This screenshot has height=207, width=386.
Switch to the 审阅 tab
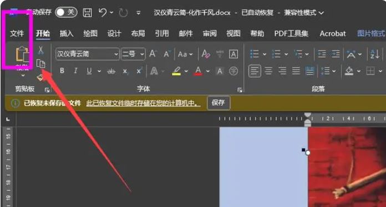[x=210, y=33]
